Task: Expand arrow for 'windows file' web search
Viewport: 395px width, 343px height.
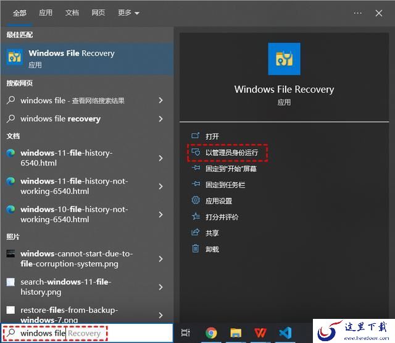Action: [x=160, y=100]
